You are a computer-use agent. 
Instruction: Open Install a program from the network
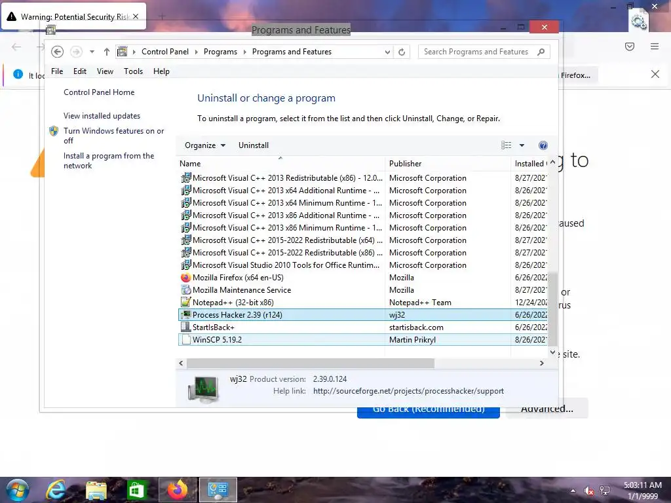point(109,161)
